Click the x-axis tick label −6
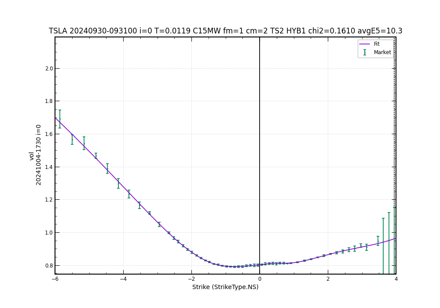The image size is (440, 308). click(55, 279)
